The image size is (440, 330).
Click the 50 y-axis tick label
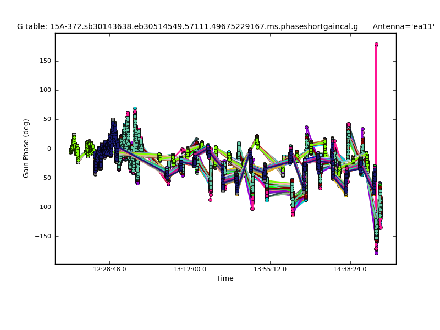pyautogui.click(x=46, y=119)
